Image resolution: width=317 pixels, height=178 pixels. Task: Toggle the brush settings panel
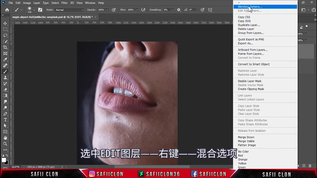40,10
